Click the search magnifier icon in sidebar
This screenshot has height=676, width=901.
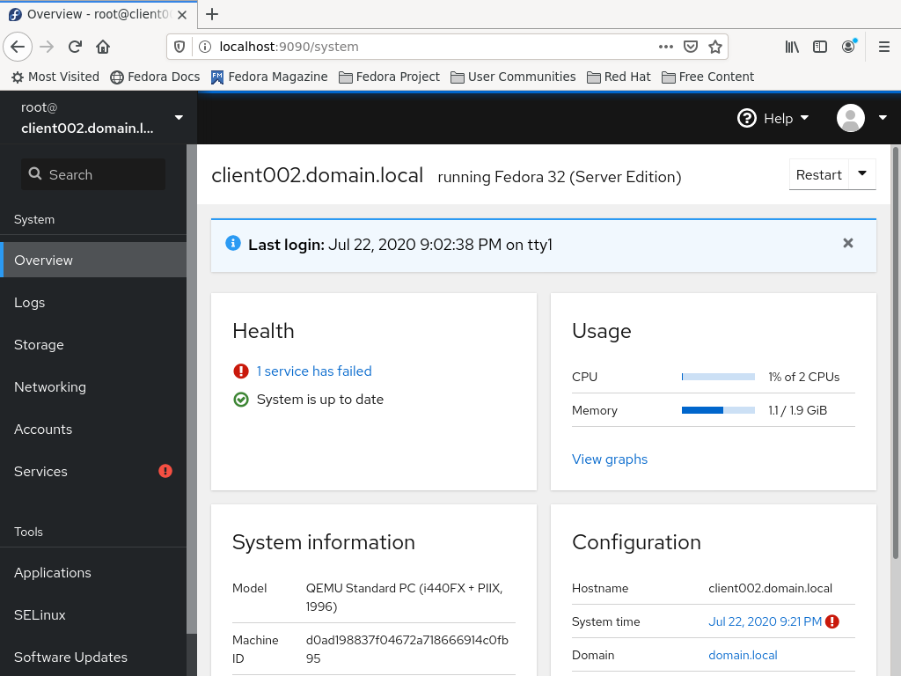(x=35, y=173)
